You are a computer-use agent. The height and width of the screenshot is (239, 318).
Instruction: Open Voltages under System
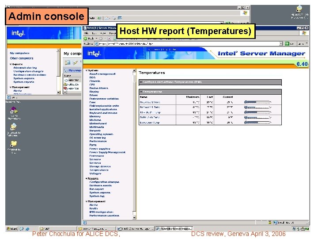click(x=95, y=173)
